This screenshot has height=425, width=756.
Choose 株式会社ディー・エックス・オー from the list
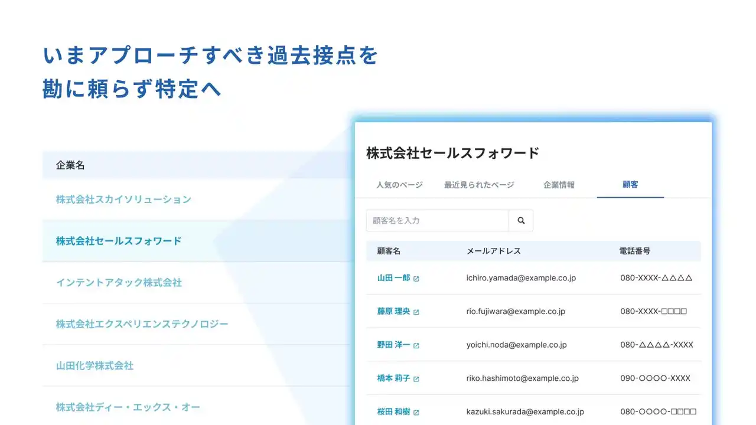click(x=128, y=407)
